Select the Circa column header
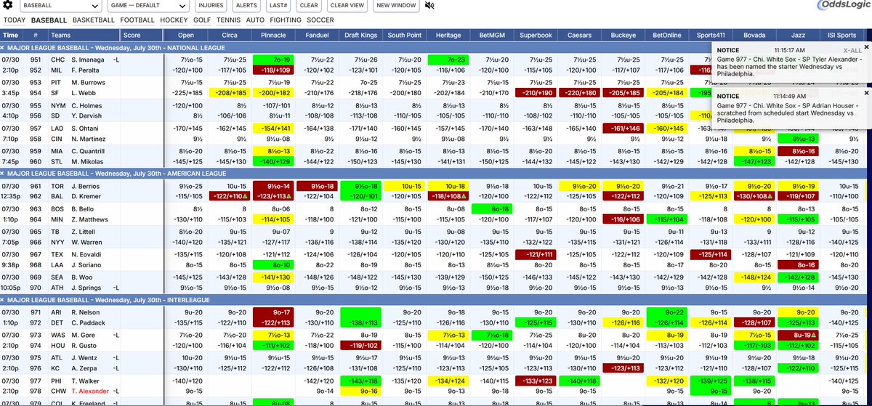The width and height of the screenshot is (872, 406). click(x=230, y=34)
